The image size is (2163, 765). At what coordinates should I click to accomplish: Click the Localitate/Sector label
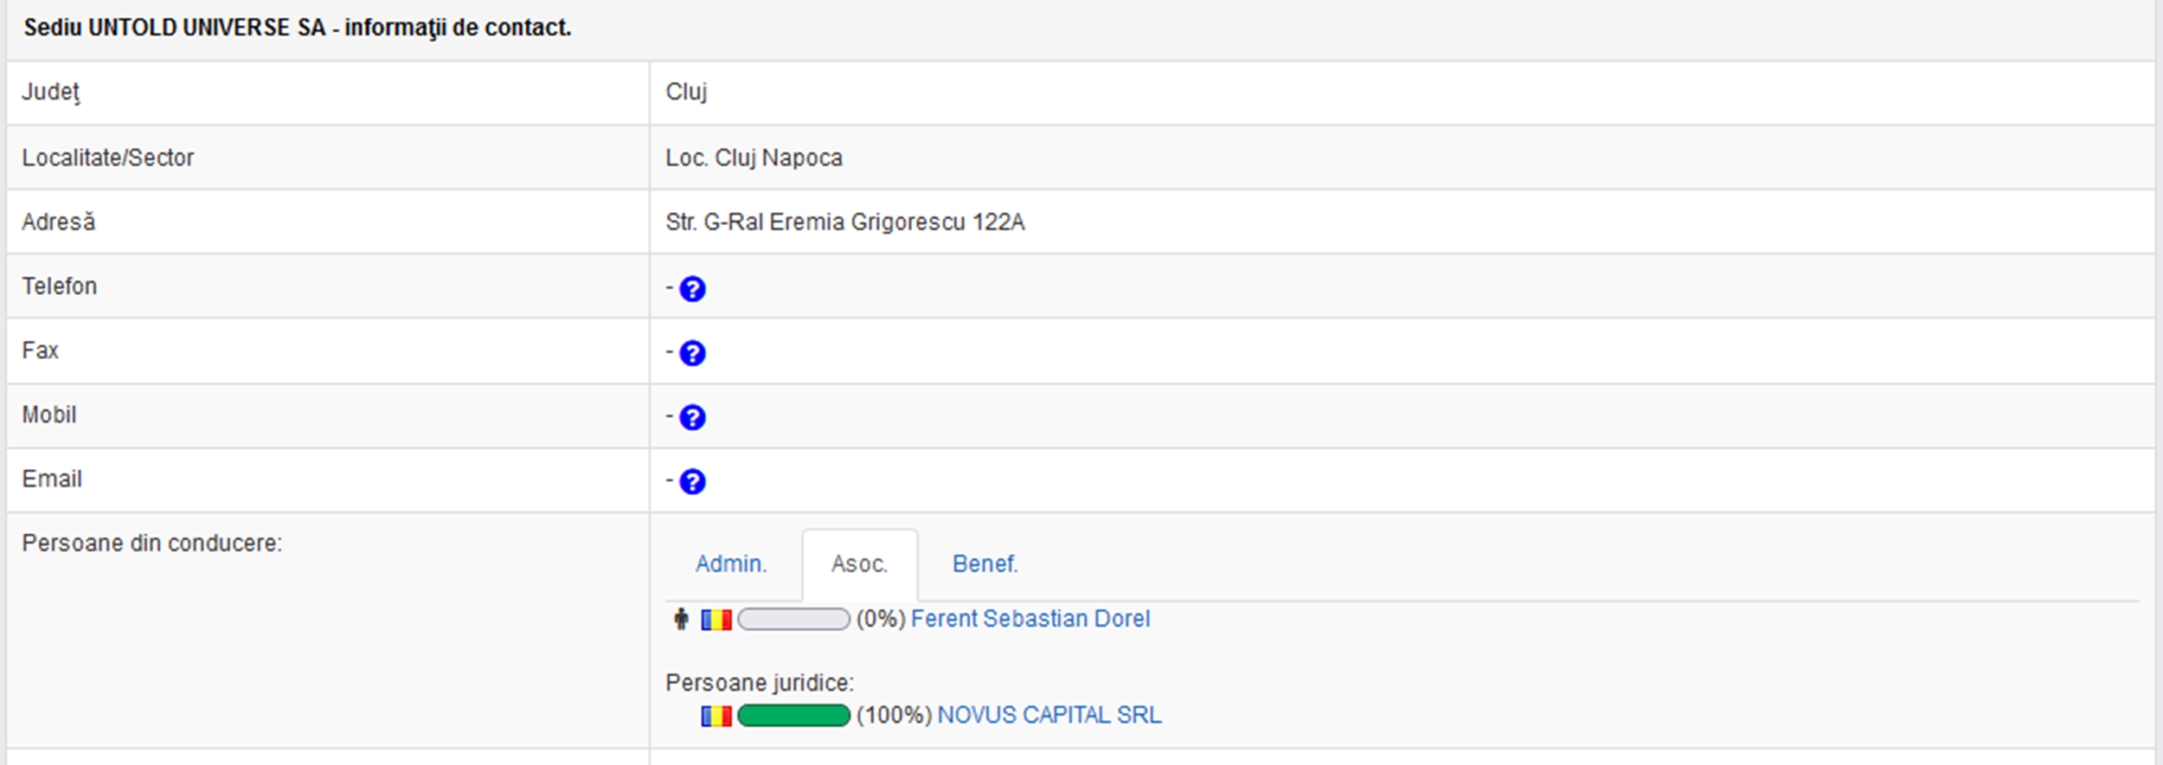tap(108, 157)
